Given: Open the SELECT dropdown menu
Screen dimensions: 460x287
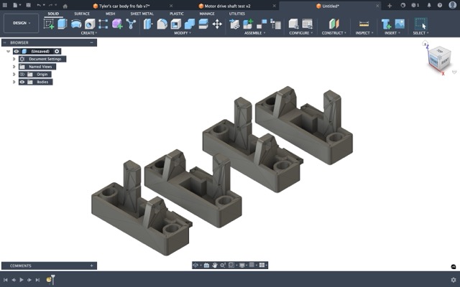Looking at the screenshot, I should pyautogui.click(x=420, y=33).
